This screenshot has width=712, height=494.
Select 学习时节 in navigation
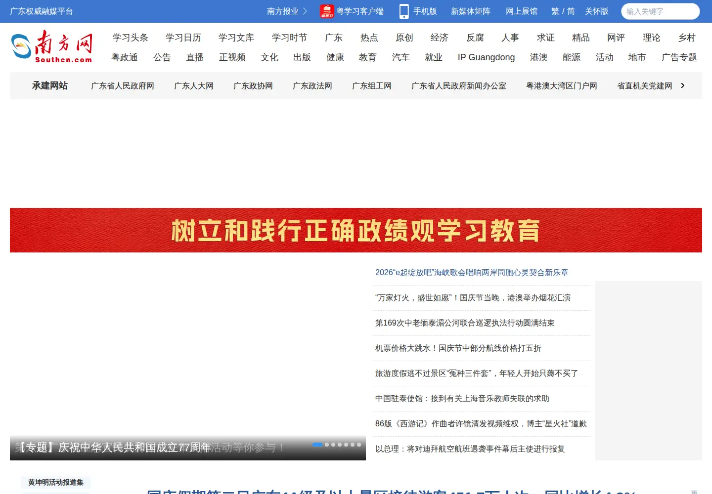click(289, 38)
